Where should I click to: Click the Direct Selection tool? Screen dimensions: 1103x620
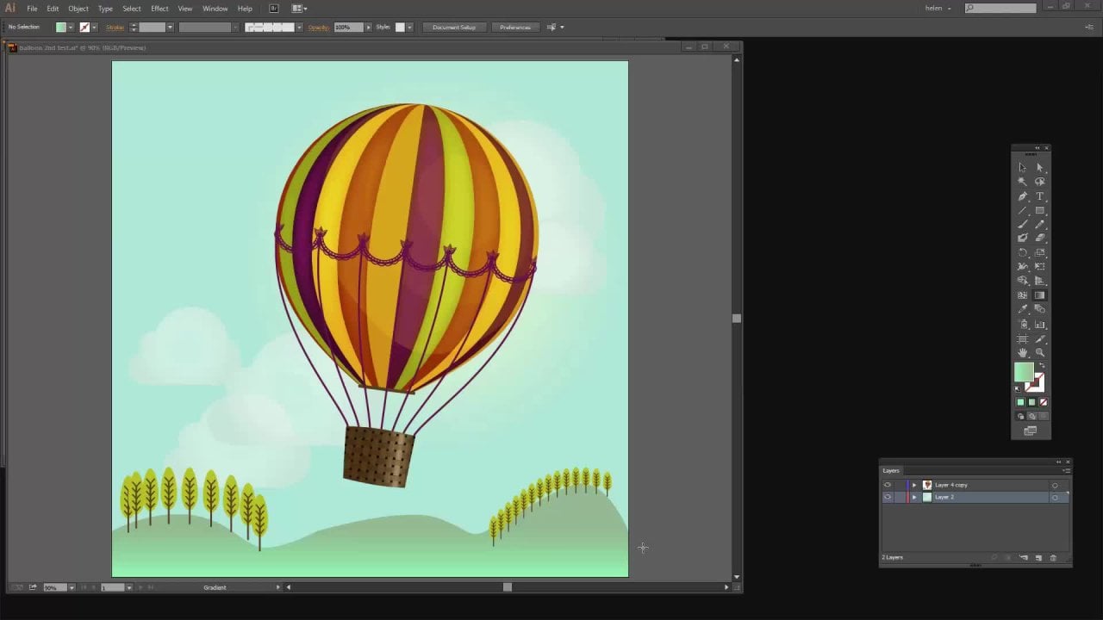1040,168
